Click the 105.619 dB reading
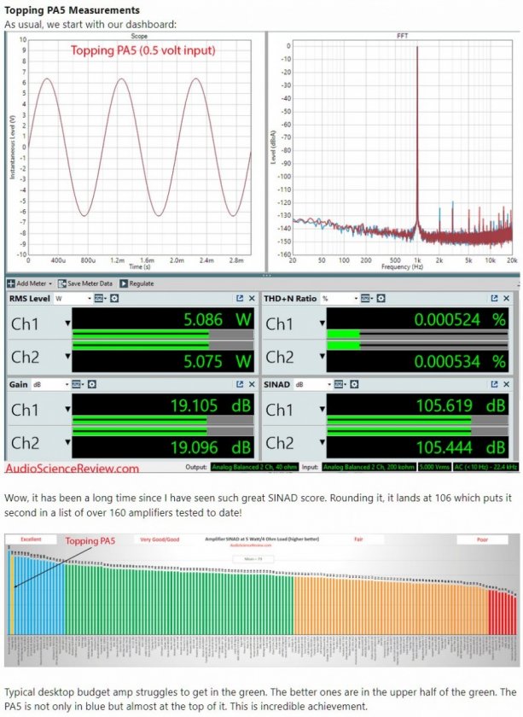Image resolution: width=523 pixels, height=717 pixels. 461,405
